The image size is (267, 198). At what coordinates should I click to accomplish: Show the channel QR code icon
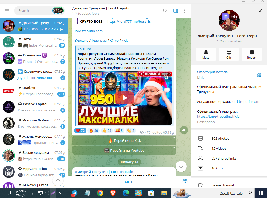(259, 75)
